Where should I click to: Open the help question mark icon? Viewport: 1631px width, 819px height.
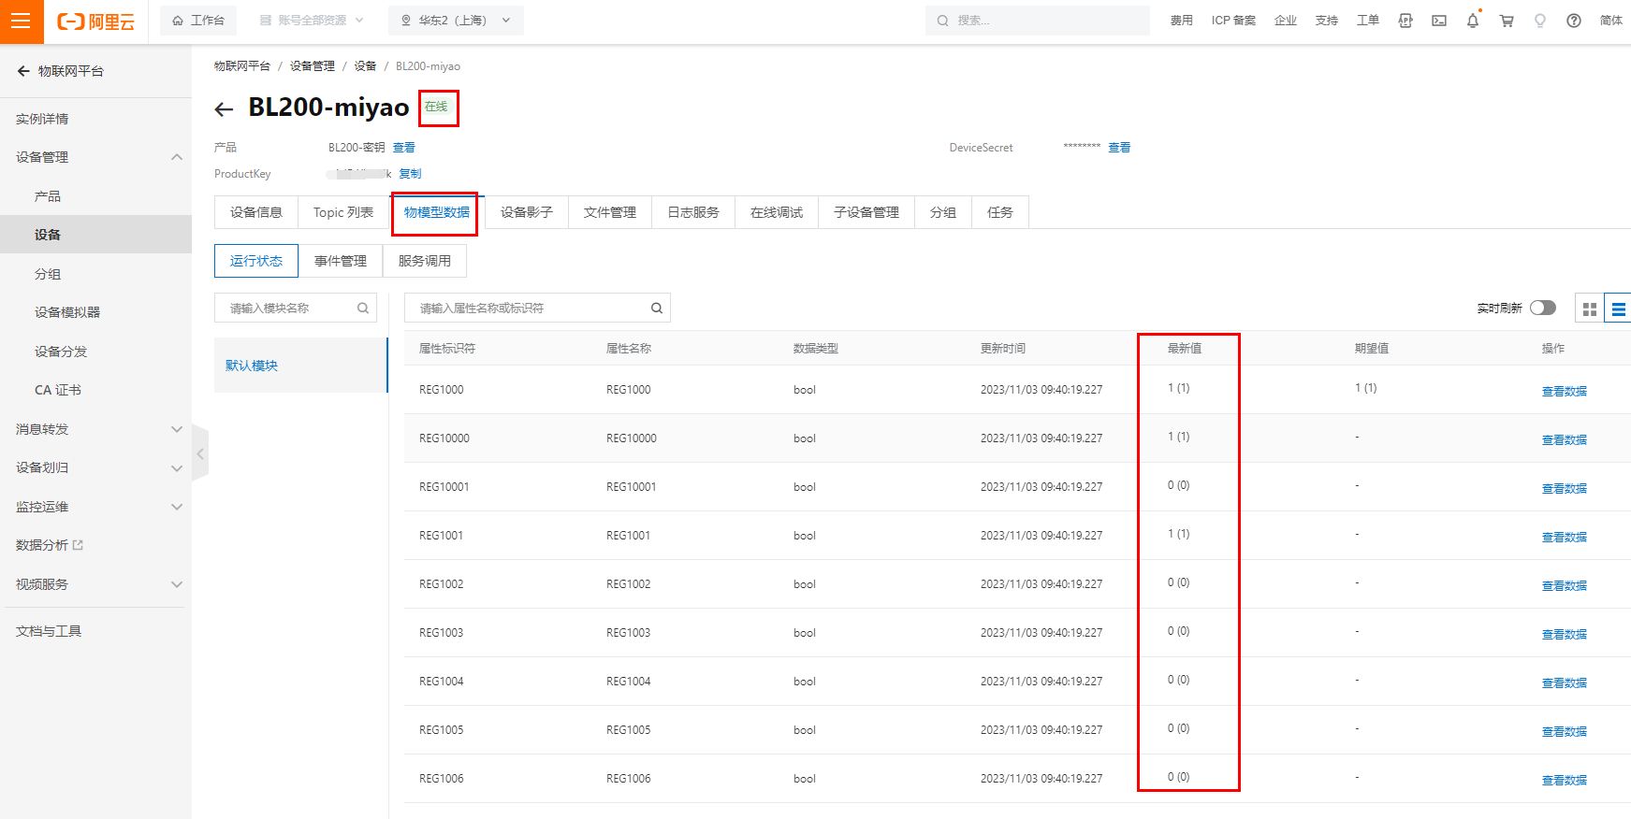click(1574, 21)
